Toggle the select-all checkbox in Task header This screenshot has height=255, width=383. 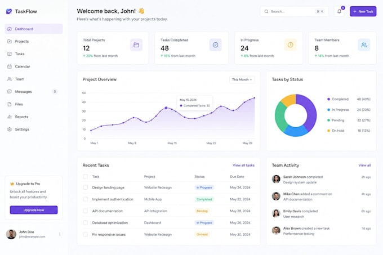coord(85,176)
